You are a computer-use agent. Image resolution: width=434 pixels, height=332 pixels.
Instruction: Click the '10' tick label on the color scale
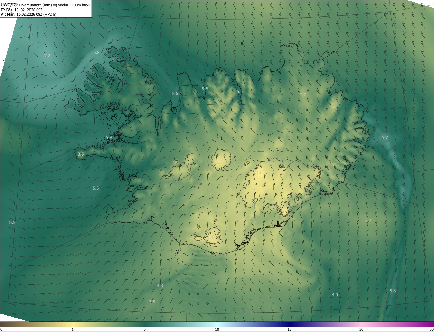(217, 329)
